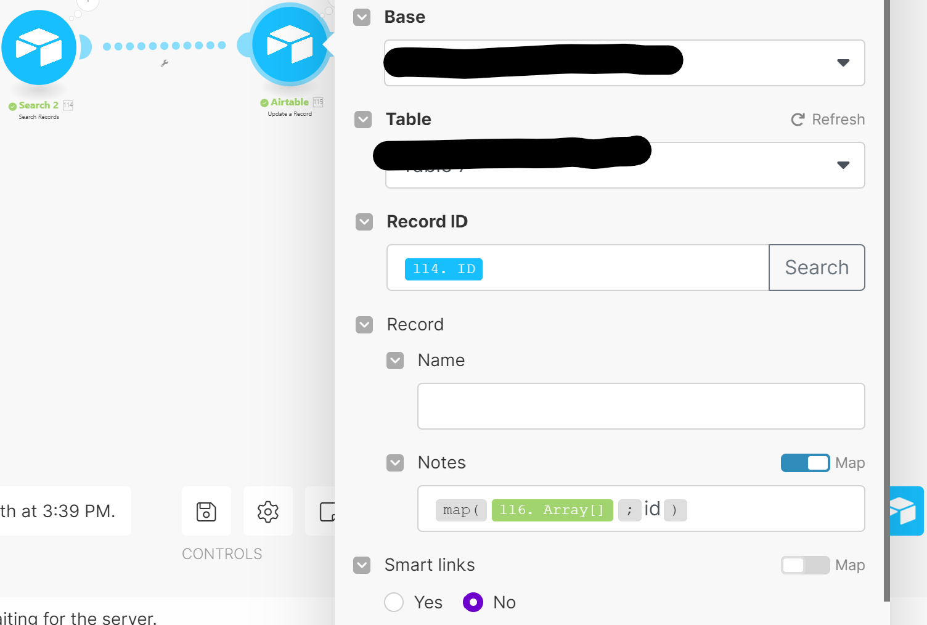Enable the Map switch for Smart links
Image resolution: width=927 pixels, height=625 pixels.
(805, 565)
